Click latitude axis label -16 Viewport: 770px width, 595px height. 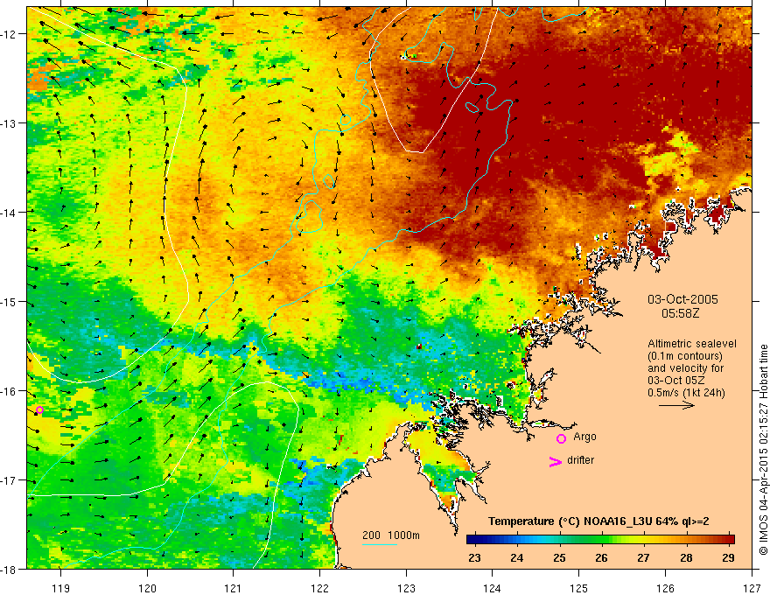coord(10,391)
